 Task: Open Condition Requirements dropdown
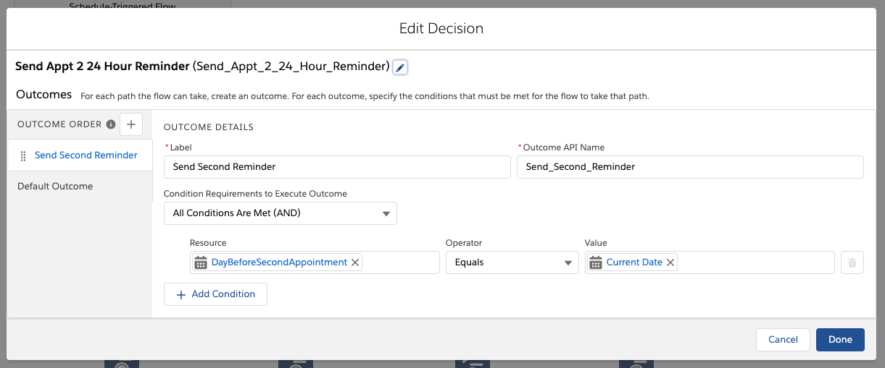281,213
